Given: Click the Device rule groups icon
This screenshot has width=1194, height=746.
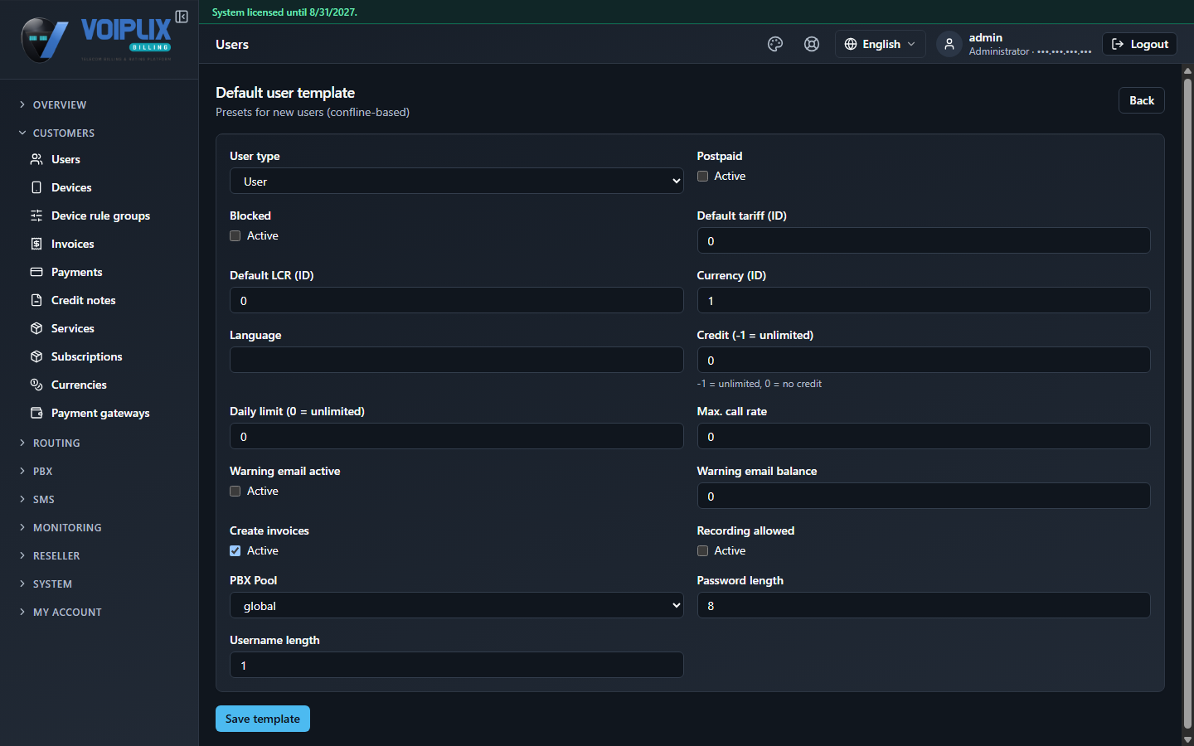Looking at the screenshot, I should click(x=36, y=216).
